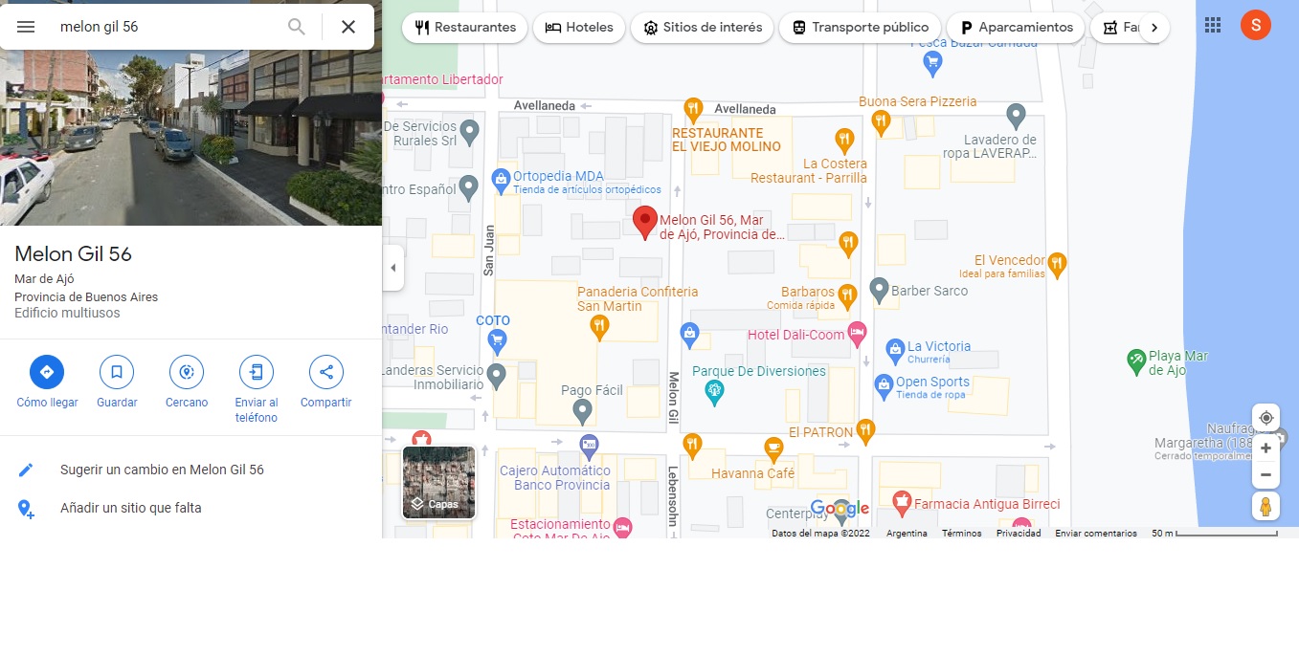Viewport: 1299px width, 656px height.
Task: Clear the search with the X icon
Action: pyautogui.click(x=348, y=27)
